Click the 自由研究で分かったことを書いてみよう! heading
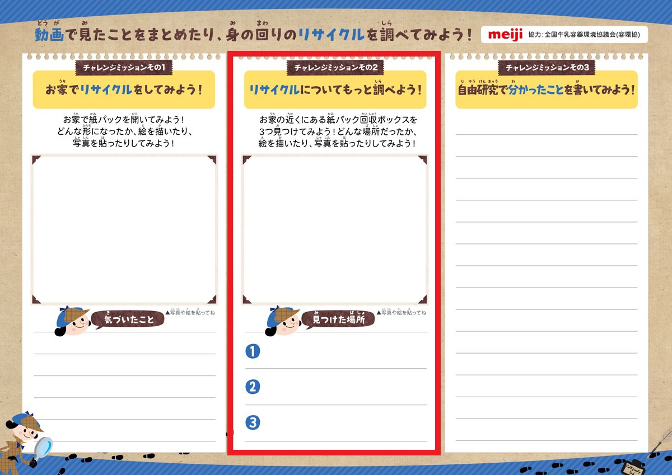This screenshot has height=475, width=672. pos(547,90)
